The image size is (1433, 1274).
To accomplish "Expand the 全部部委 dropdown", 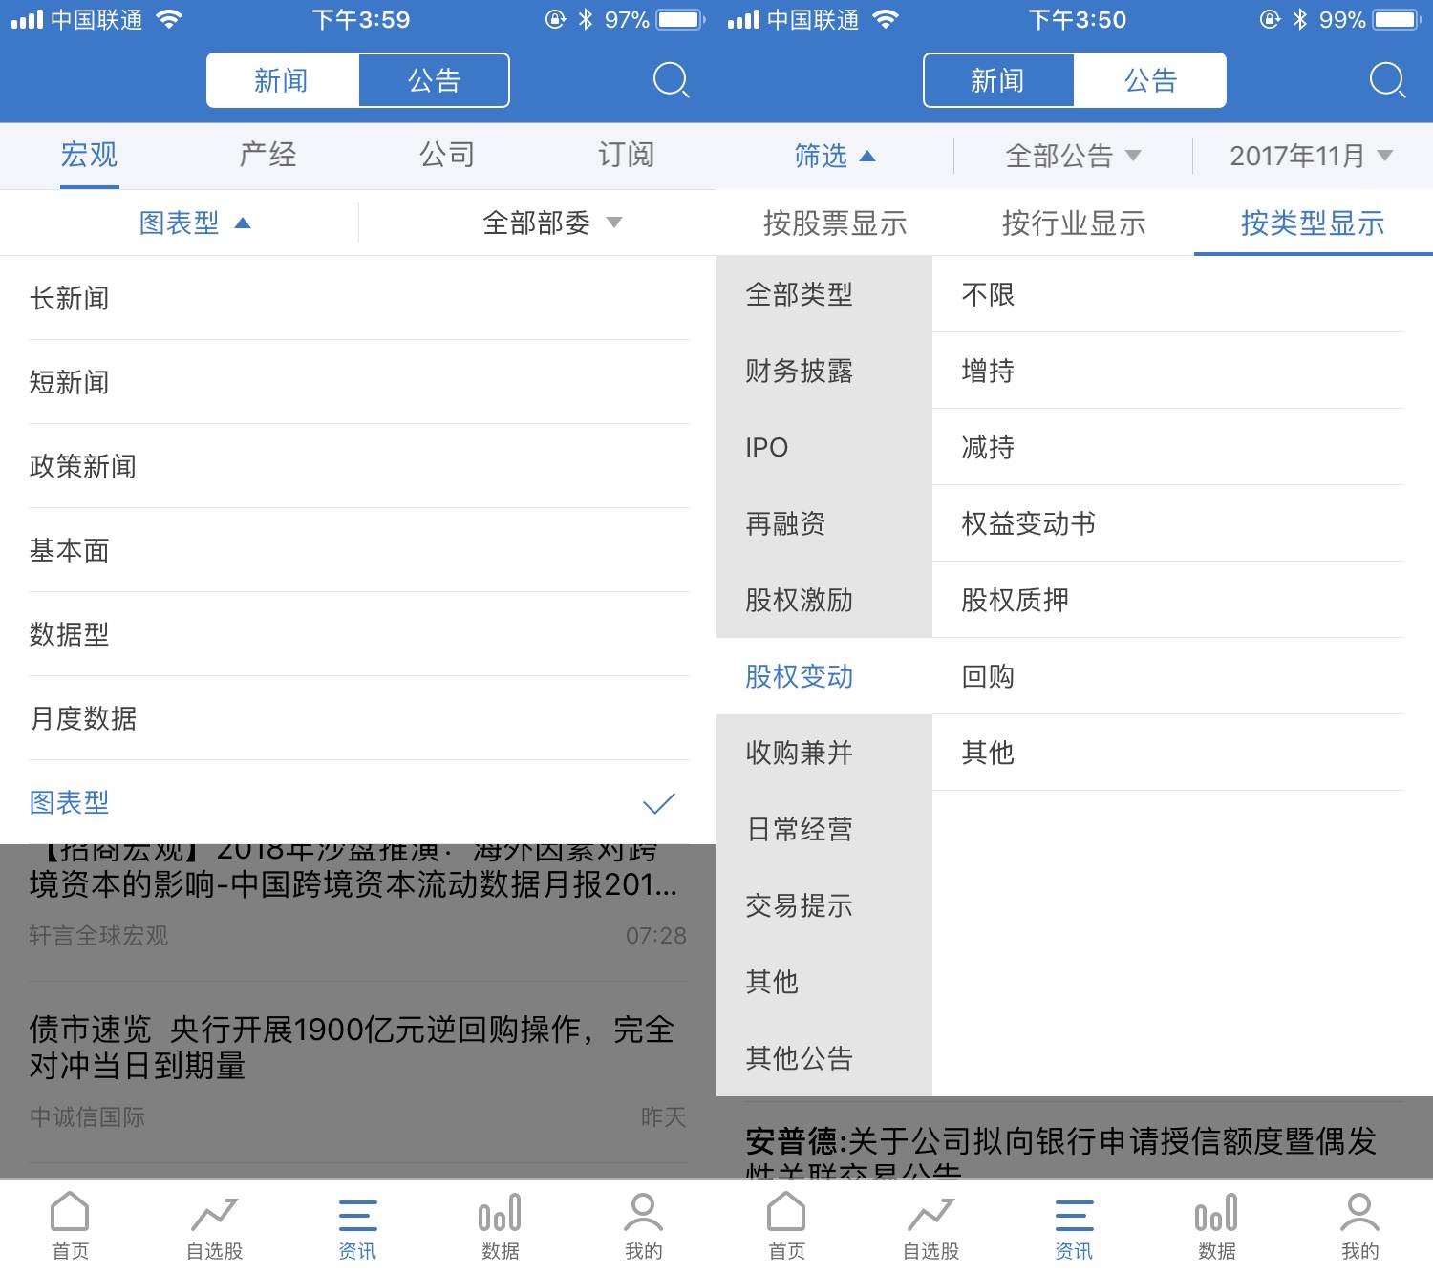I will coord(552,223).
